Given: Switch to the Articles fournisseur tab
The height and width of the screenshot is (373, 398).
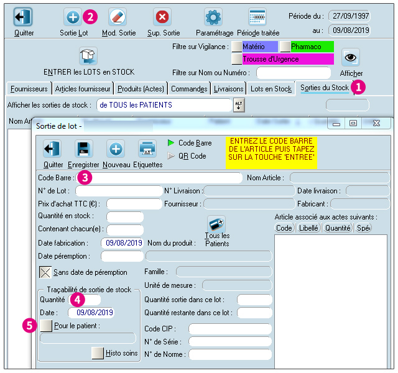Looking at the screenshot, I should point(83,89).
